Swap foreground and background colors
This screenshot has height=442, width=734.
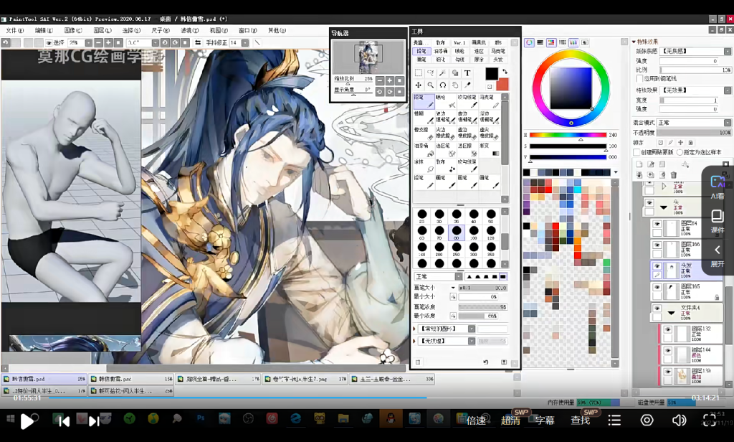click(506, 71)
